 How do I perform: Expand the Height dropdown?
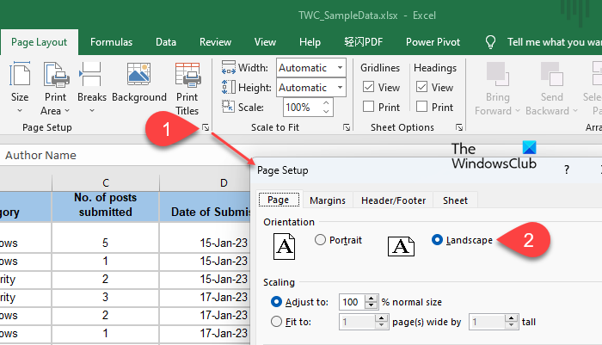[x=341, y=88]
